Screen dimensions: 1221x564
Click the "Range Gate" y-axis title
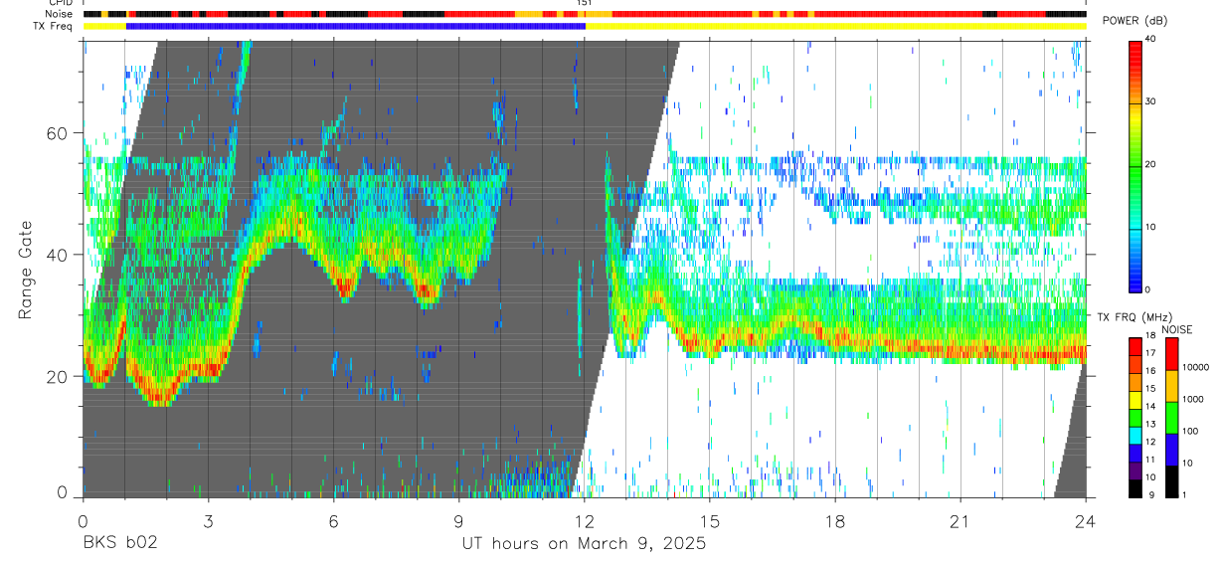point(25,270)
